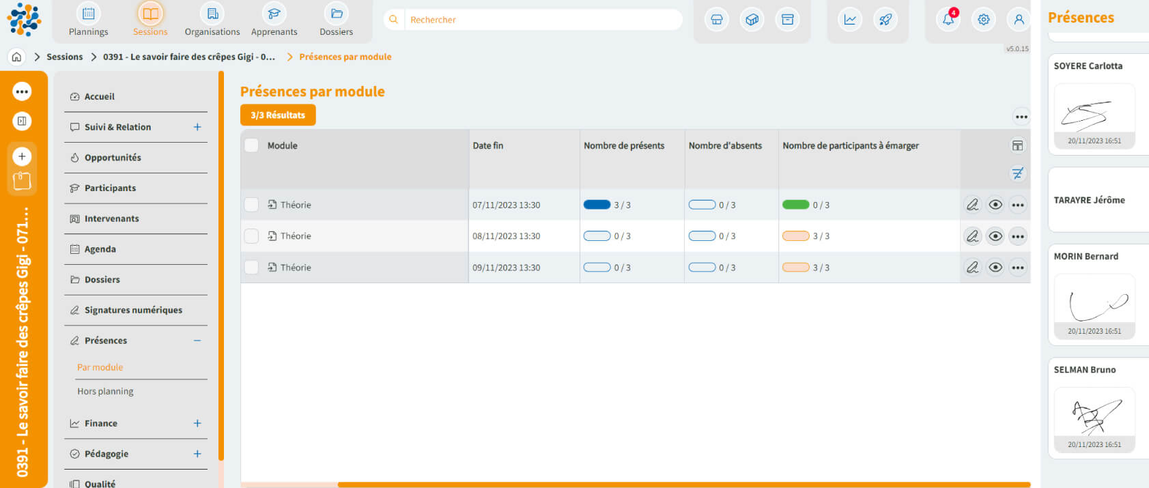Click the statistics chart icon in top bar

tap(850, 20)
